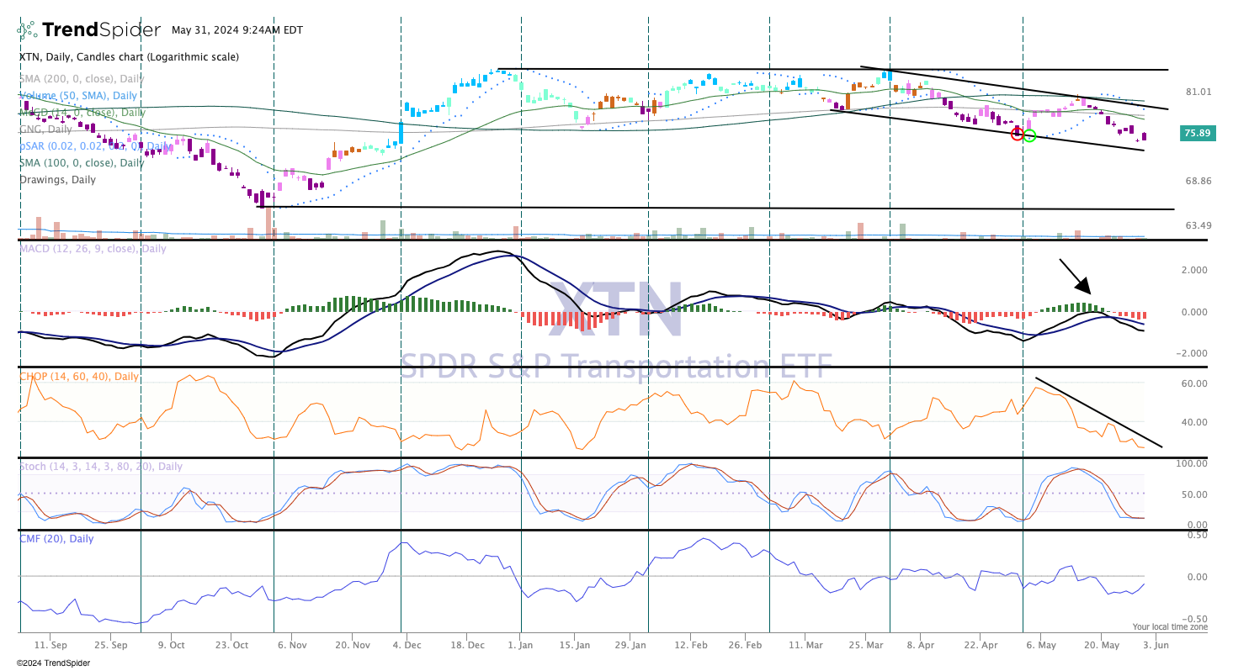Click the Your local time zone note
1233x671 pixels.
tap(1170, 627)
